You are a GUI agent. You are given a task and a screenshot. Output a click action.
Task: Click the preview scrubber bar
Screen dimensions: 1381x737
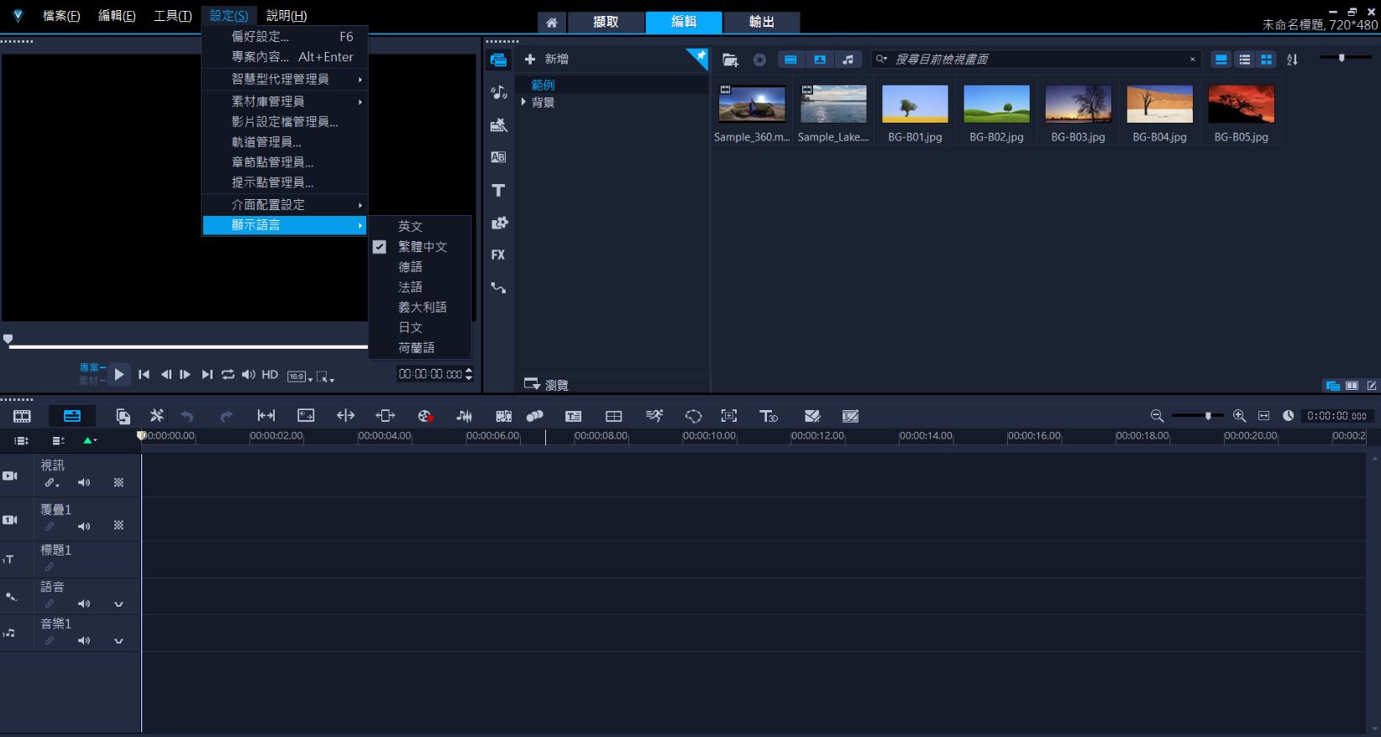click(188, 346)
